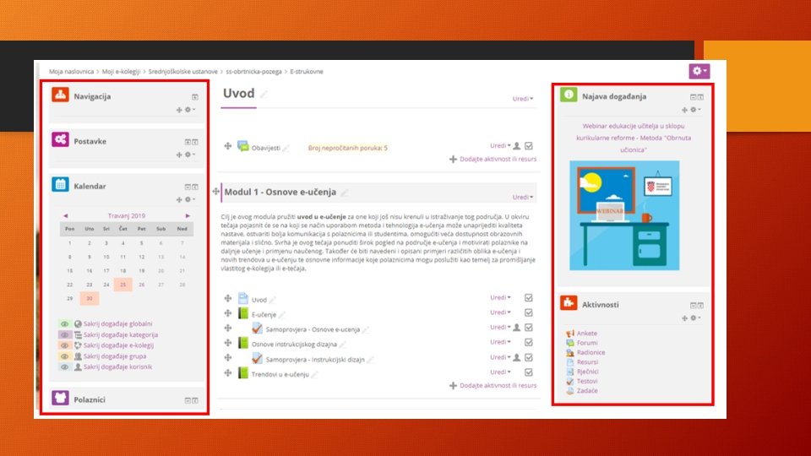811x456 pixels.
Task: Click group icon in Samoprovjera Instrukcijski dizajn row
Action: [x=517, y=357]
